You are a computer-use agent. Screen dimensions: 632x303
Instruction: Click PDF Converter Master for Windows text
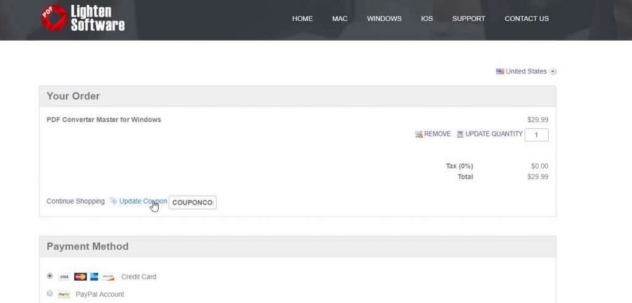(x=104, y=120)
